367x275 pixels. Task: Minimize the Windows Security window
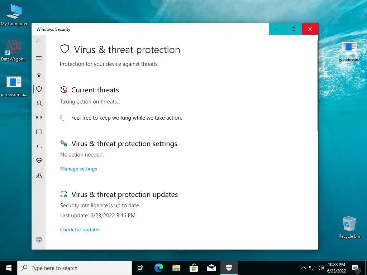pyautogui.click(x=277, y=29)
